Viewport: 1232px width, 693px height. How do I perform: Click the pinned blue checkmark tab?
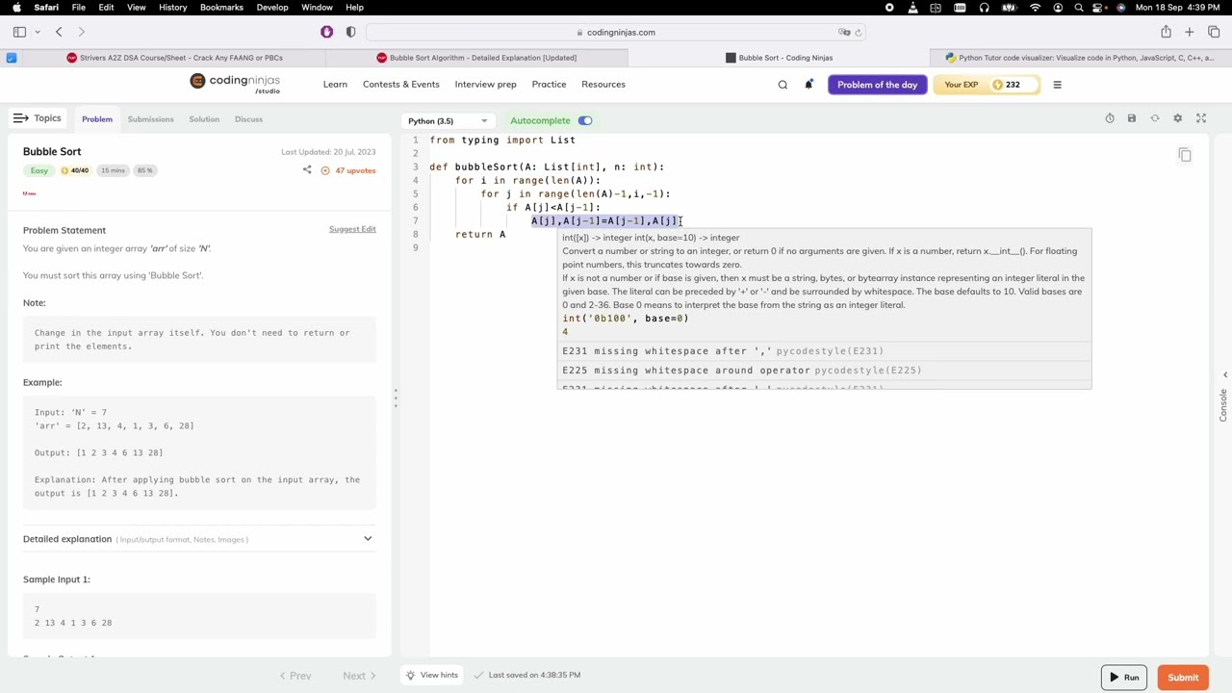click(x=12, y=58)
